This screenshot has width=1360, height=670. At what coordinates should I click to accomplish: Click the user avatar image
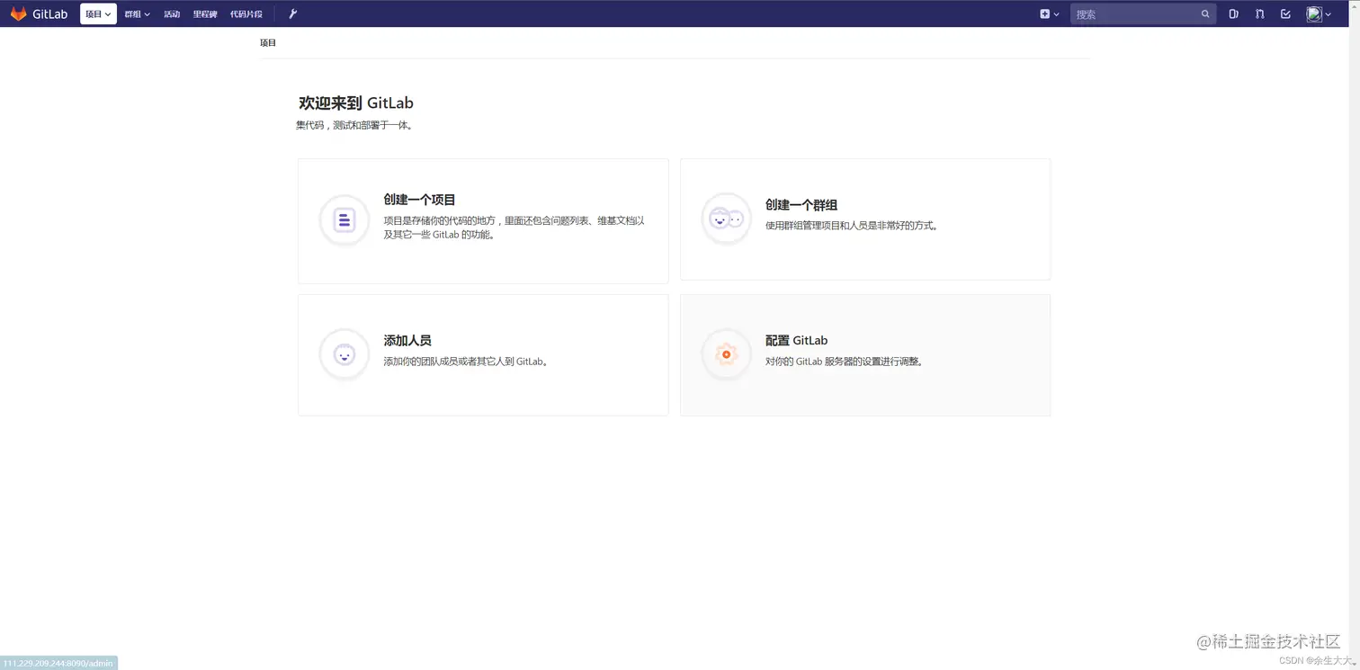[1314, 13]
